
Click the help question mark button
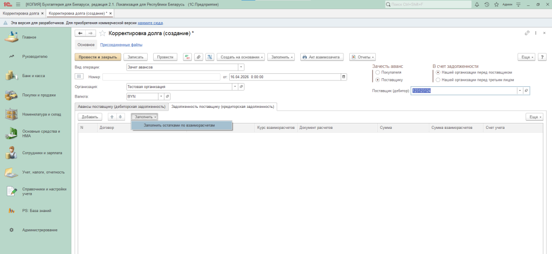541,57
